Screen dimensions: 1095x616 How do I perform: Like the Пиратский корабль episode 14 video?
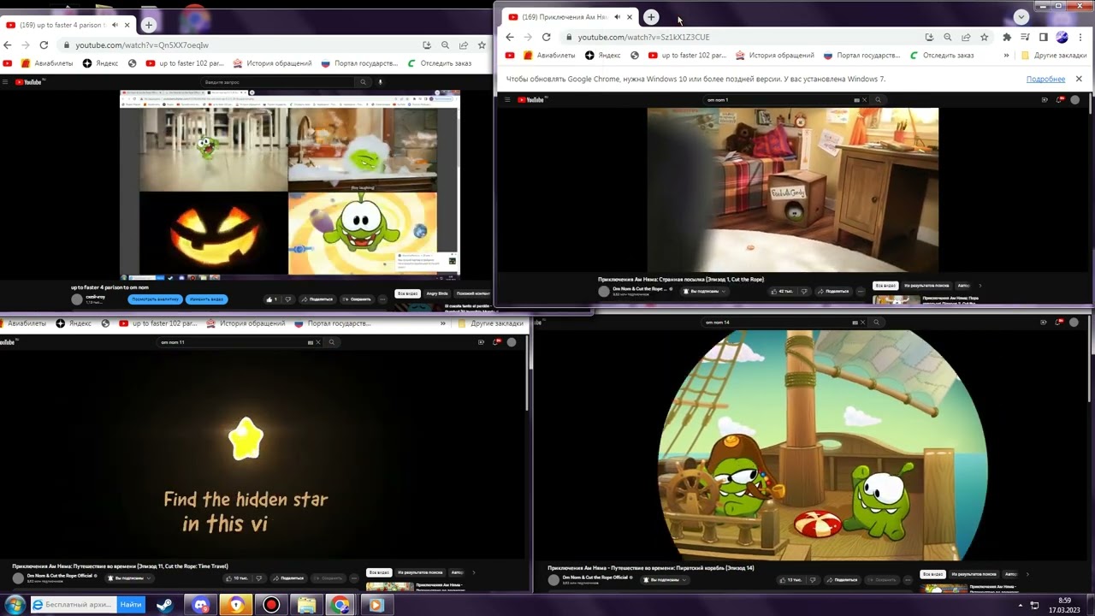tap(793, 579)
